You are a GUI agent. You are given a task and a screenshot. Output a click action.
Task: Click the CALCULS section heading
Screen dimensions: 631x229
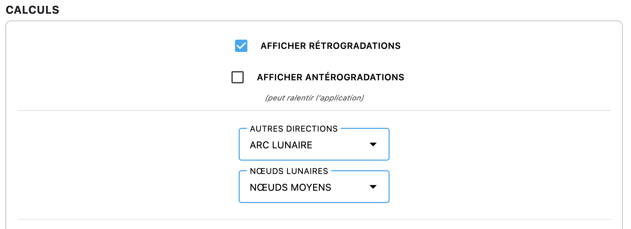(x=33, y=10)
